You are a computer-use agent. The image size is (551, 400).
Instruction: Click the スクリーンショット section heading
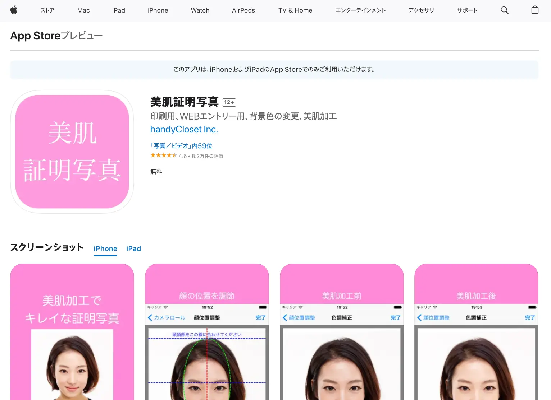(x=47, y=247)
